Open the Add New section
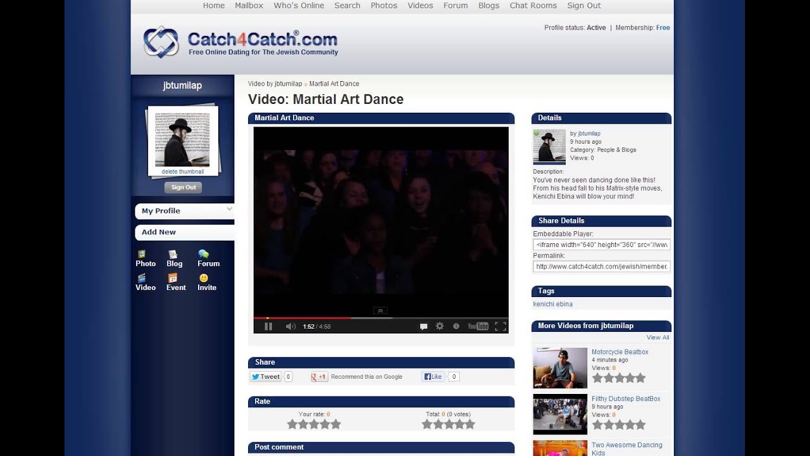Screen dimensions: 810x456 184,232
